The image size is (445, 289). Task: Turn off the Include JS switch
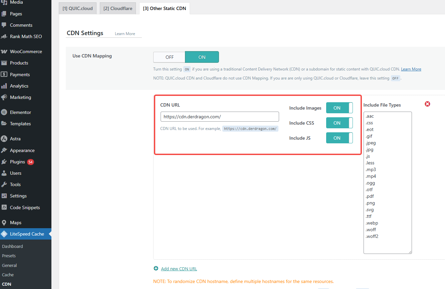340,138
